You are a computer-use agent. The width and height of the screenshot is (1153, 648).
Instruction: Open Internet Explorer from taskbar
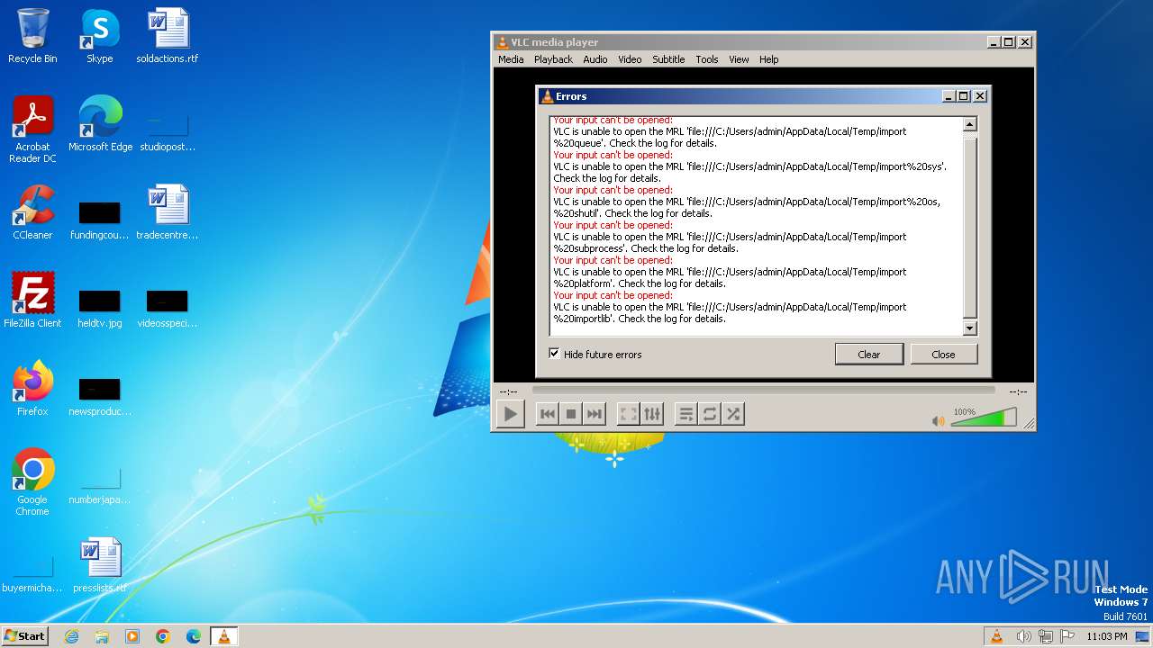coord(71,636)
